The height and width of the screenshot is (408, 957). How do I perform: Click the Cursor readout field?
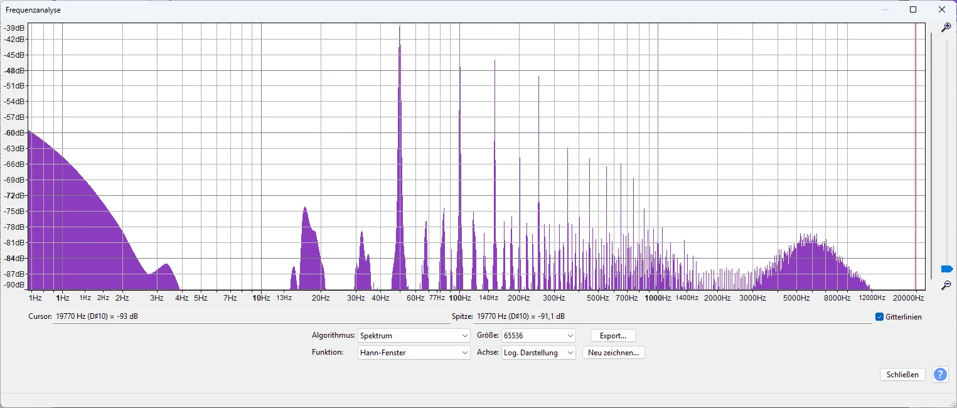click(x=252, y=317)
